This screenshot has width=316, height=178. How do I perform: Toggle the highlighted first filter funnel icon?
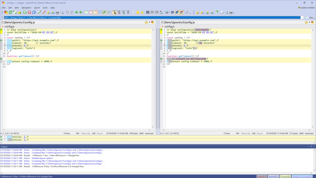(114, 13)
